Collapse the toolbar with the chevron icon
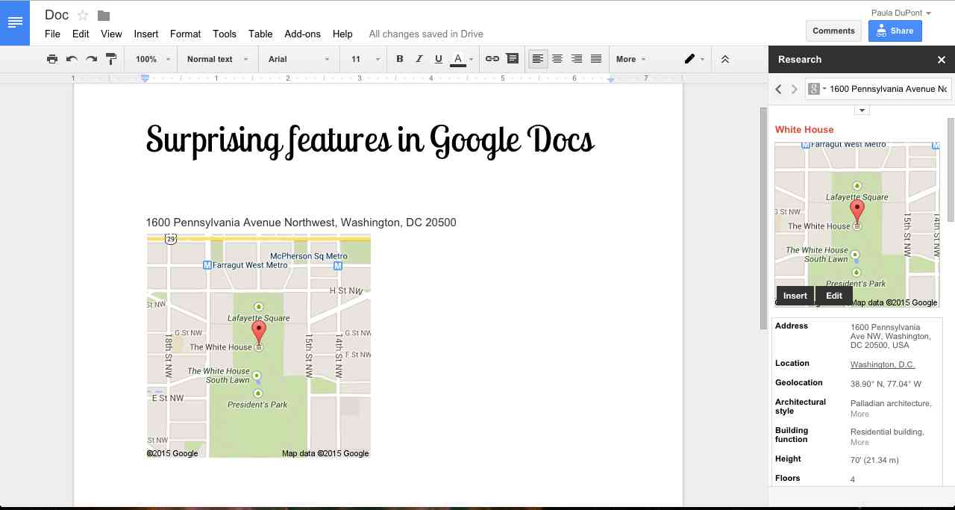Image resolution: width=955 pixels, height=510 pixels. tap(725, 59)
